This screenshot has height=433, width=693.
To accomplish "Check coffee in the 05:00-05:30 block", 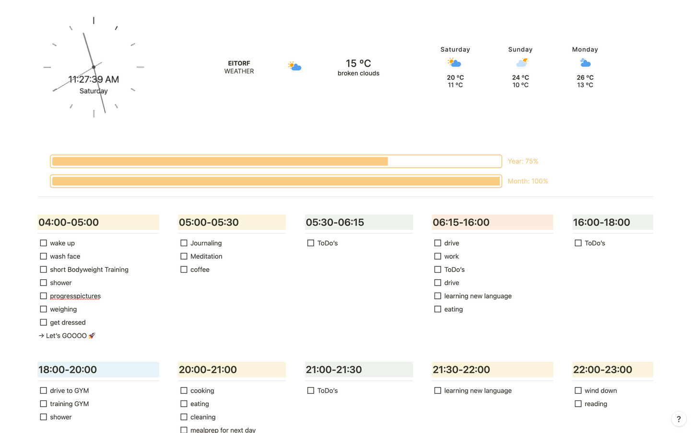I will (x=184, y=269).
